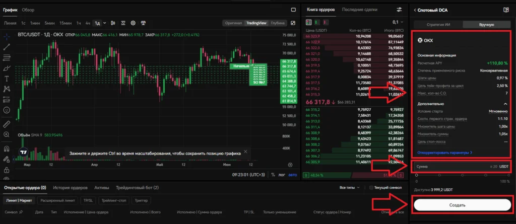The height and width of the screenshot is (224, 516).
Task: Open candlestick chart type icon
Action: point(113,23)
